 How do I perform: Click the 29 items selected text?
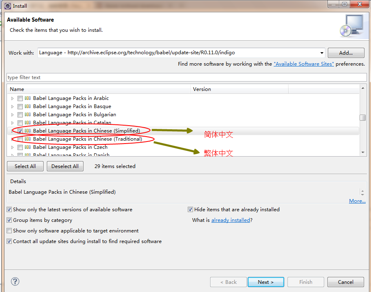coord(115,166)
